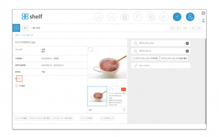Viewport: 219px width, 137px height.
Task: Click the flag icon in the toolbar
Action: [138, 17]
